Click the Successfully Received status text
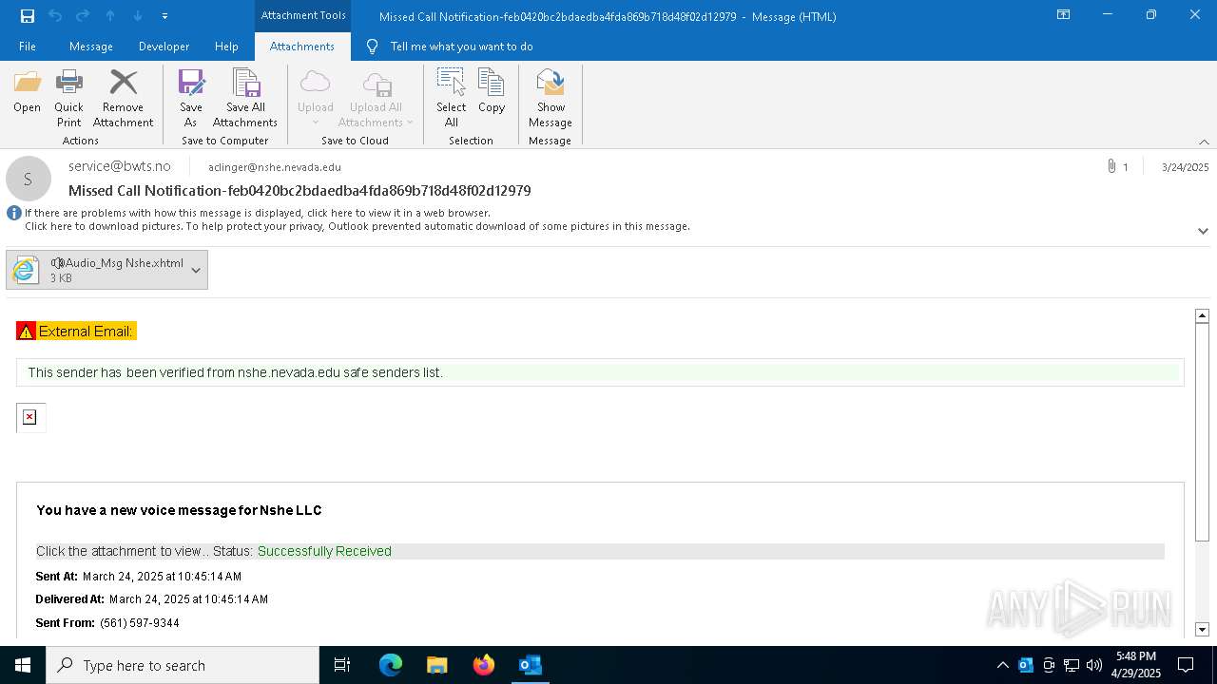Viewport: 1217px width, 684px height. (x=324, y=551)
